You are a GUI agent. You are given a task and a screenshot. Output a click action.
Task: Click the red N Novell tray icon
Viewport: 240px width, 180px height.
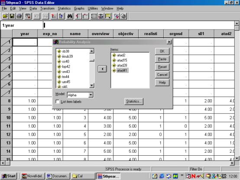194,176
